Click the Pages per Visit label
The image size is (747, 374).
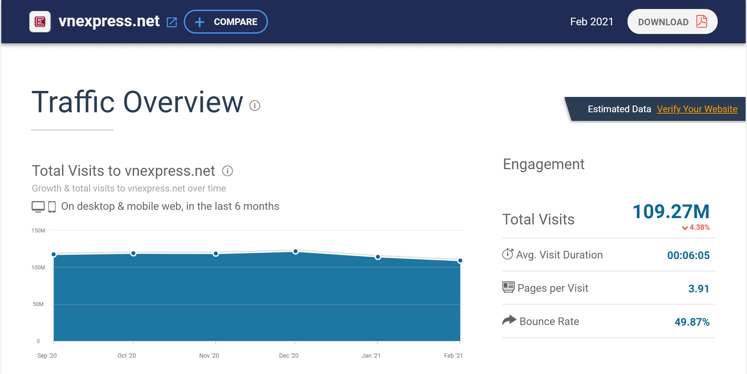pos(553,288)
